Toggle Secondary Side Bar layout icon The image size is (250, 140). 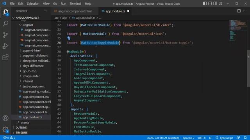point(215,3)
